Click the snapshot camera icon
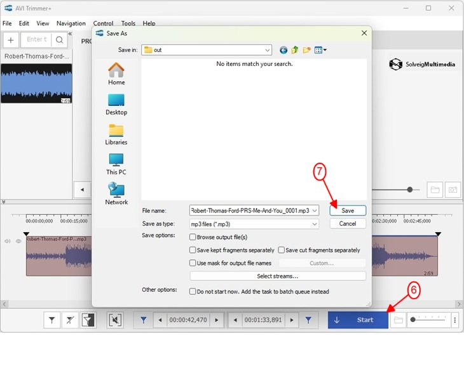The image size is (464, 369). tap(453, 190)
